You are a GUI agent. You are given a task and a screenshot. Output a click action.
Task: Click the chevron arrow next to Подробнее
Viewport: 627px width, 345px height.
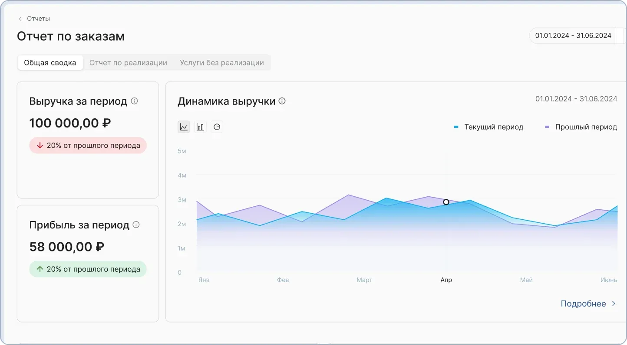pyautogui.click(x=614, y=304)
